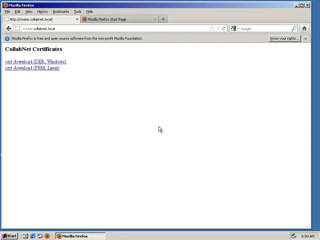Open the File menu
Image resolution: width=320 pixels, height=240 pixels.
(x=7, y=12)
